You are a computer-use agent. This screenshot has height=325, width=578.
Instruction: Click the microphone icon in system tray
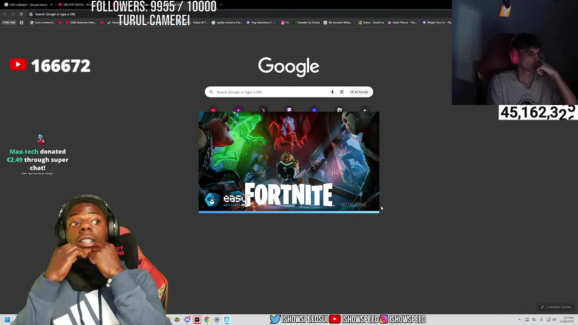pyautogui.click(x=541, y=320)
